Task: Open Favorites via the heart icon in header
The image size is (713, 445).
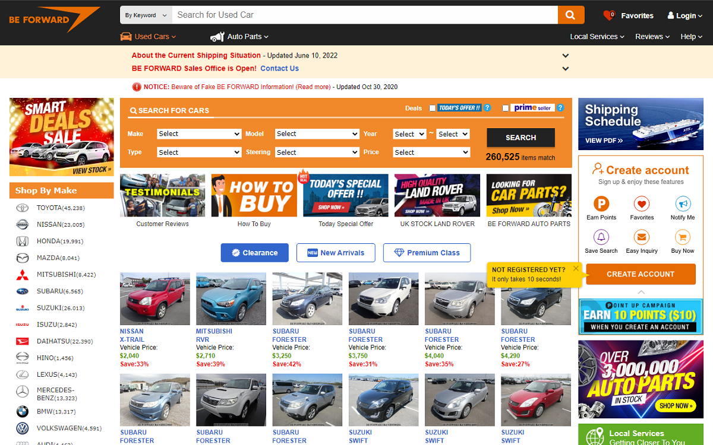Action: [608, 15]
